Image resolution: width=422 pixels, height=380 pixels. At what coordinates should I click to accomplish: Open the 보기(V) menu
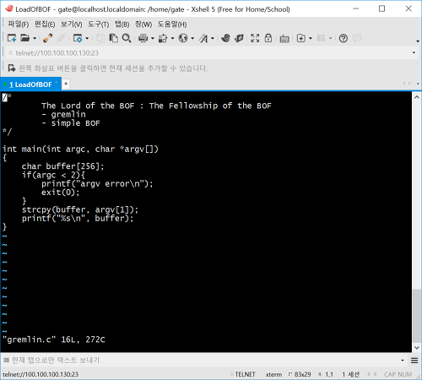tap(72, 24)
